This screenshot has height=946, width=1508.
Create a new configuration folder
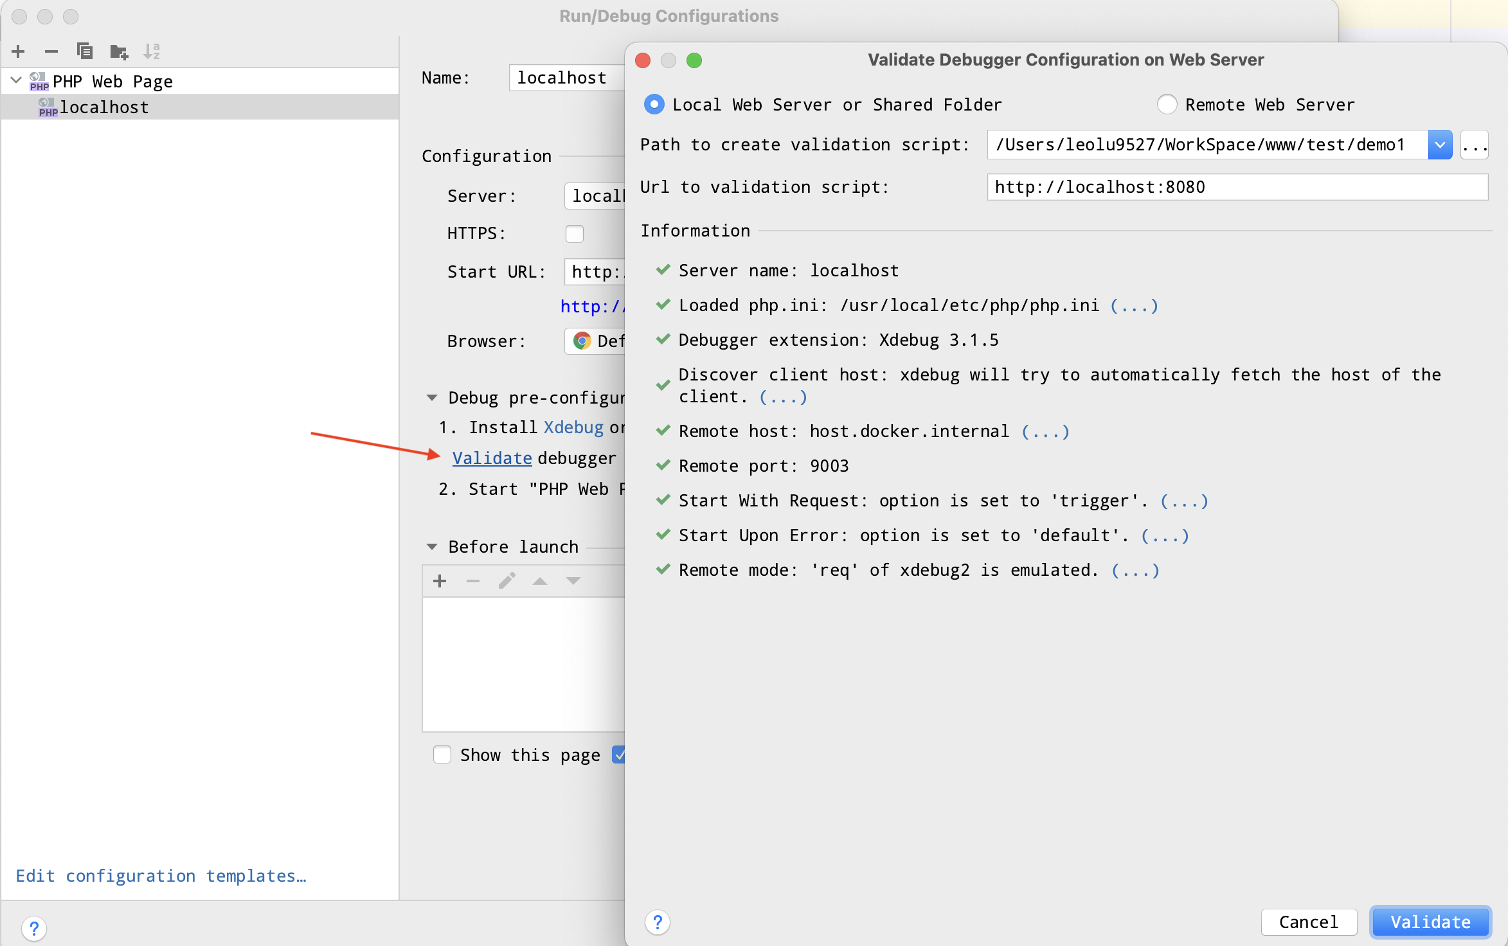118,51
